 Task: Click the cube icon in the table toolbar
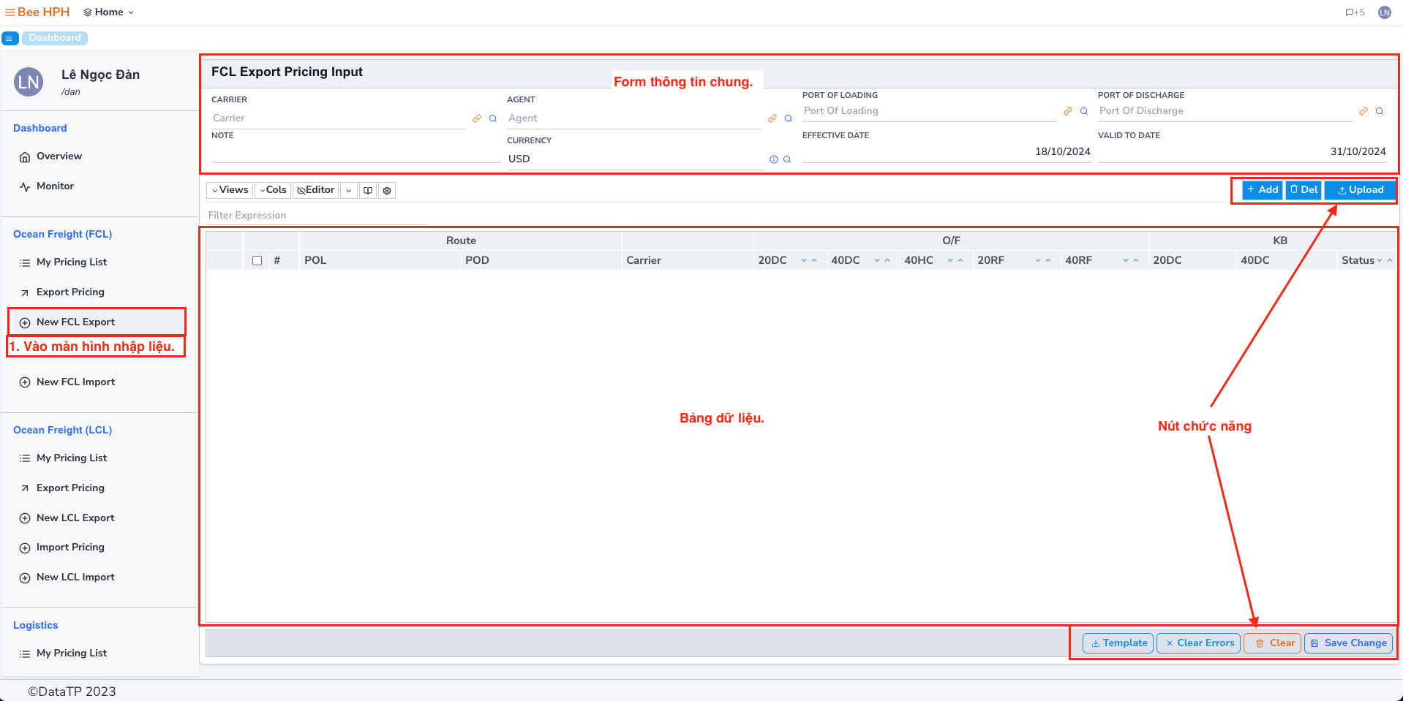(x=386, y=190)
